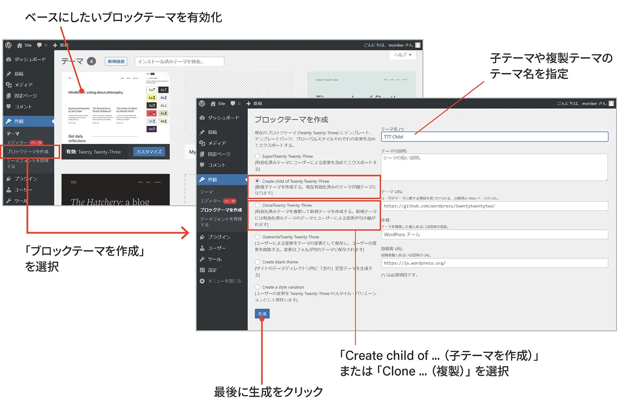The image size is (617, 409).
Task: Click ダッシュボード gauge icon on Themes page sidebar
Action: click(9, 59)
